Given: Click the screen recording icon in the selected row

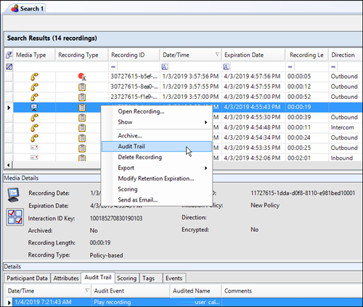Looking at the screenshot, I should pyautogui.click(x=34, y=107).
